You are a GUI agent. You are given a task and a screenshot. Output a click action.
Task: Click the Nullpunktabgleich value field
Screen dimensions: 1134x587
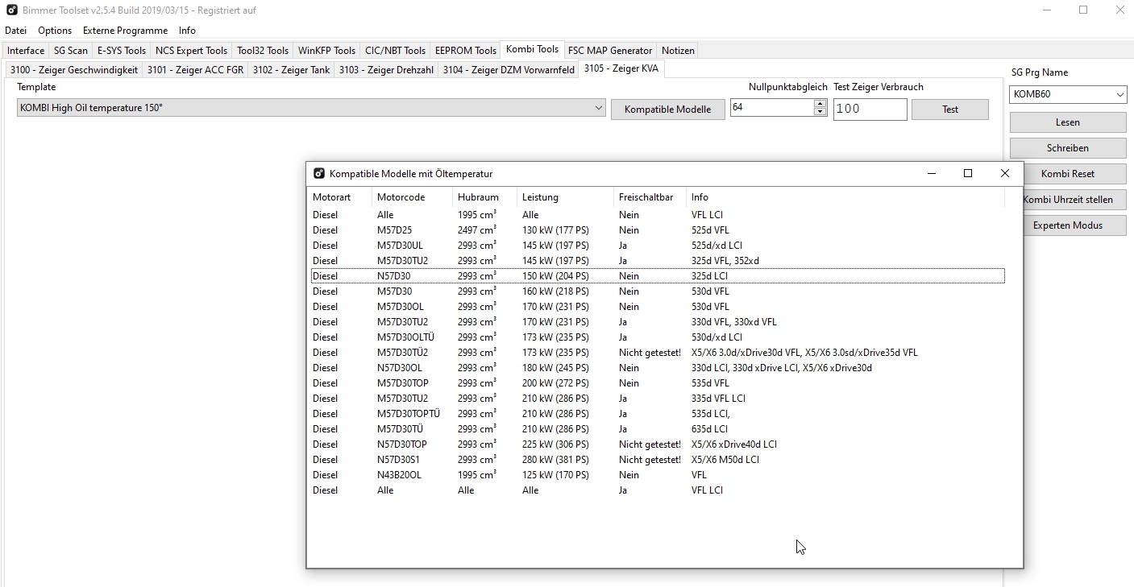coord(772,107)
